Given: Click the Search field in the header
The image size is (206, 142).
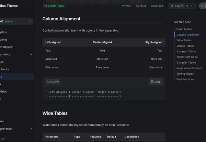Looking at the screenshot, I should (182, 6).
